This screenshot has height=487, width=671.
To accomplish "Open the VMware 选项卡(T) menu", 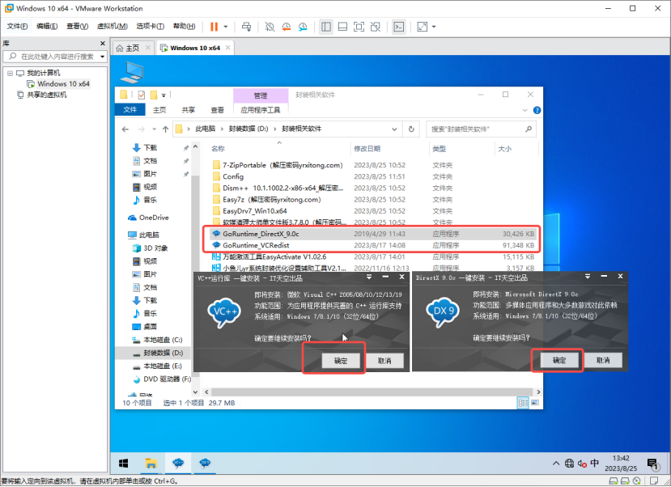I will (x=151, y=27).
